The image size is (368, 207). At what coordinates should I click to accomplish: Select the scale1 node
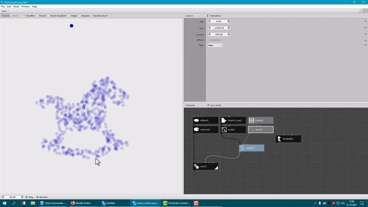pyautogui.click(x=233, y=129)
